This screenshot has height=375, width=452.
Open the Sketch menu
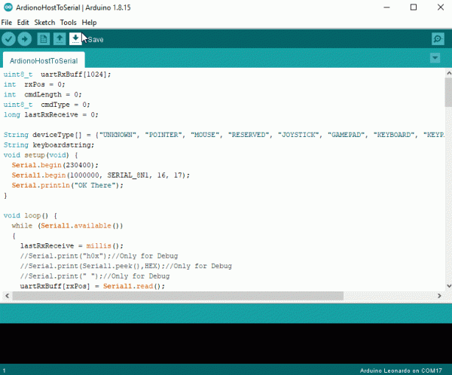point(44,23)
